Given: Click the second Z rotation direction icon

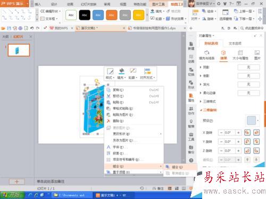Looking at the screenshot, I should click(x=256, y=151).
